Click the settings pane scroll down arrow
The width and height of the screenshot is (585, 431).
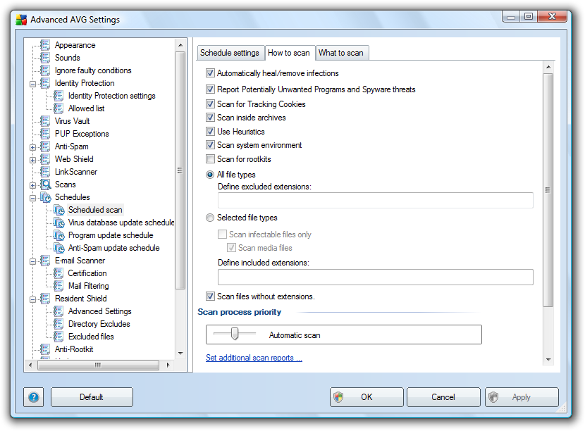pos(548,360)
